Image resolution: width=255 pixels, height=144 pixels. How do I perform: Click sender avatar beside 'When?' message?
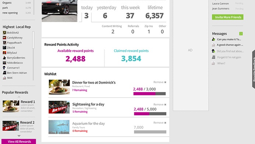point(213,63)
